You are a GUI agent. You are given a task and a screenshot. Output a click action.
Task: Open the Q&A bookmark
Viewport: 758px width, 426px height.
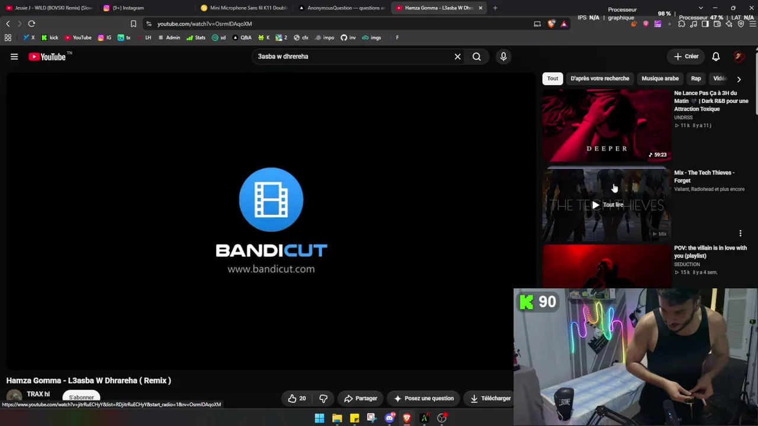242,38
